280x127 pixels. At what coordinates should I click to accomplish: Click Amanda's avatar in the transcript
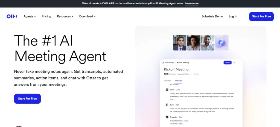click(x=167, y=117)
